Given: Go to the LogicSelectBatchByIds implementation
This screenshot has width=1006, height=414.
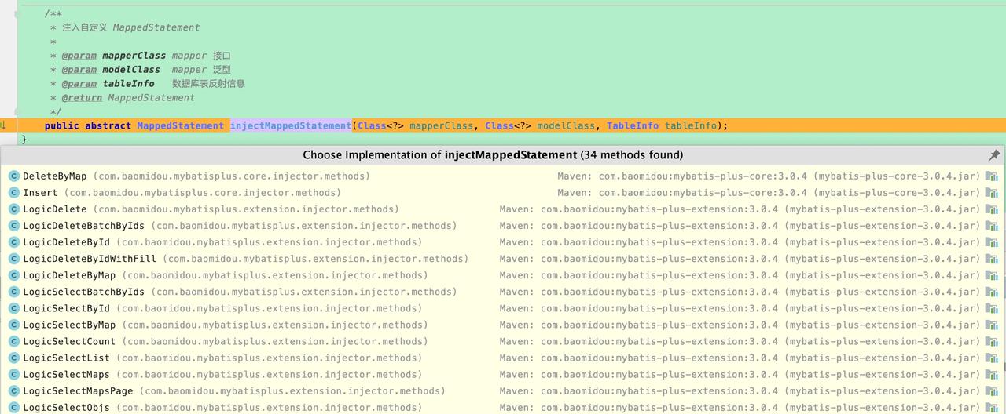Looking at the screenshot, I should [x=83, y=292].
